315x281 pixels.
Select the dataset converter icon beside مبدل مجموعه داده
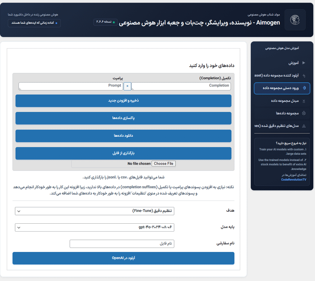(304, 101)
